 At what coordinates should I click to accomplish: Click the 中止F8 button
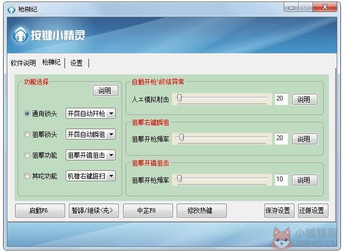tap(148, 210)
